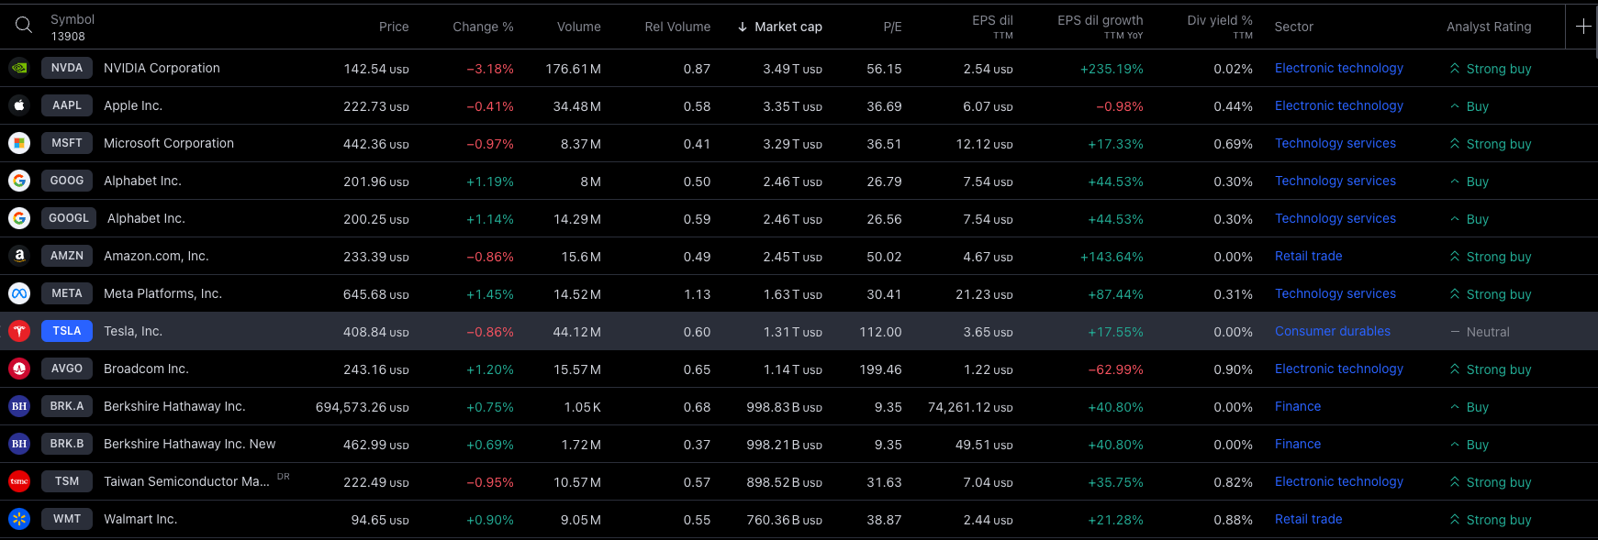Open NVIDIA's Electronic technology sector link
The image size is (1598, 540).
1338,68
